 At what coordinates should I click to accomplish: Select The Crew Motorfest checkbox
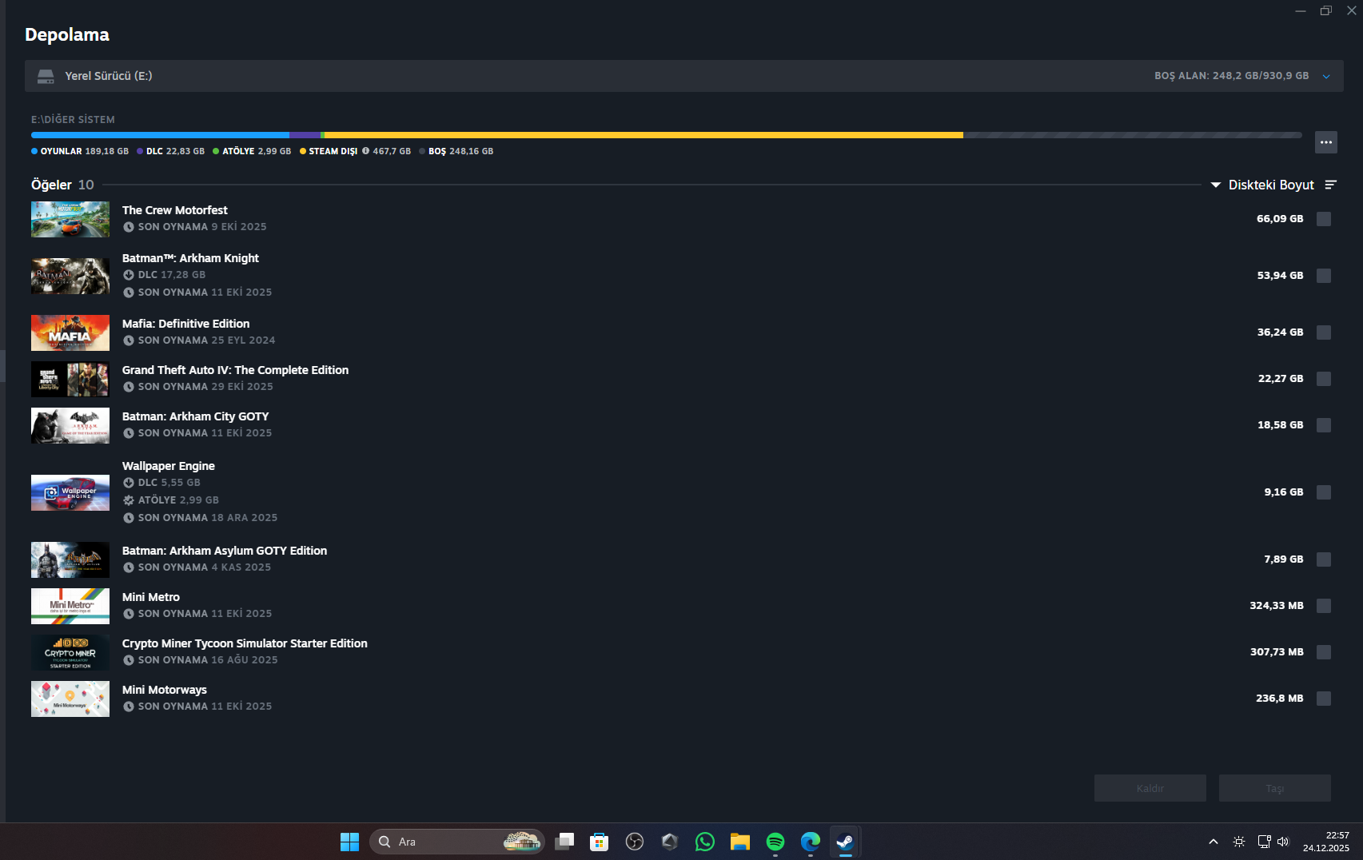(1324, 219)
